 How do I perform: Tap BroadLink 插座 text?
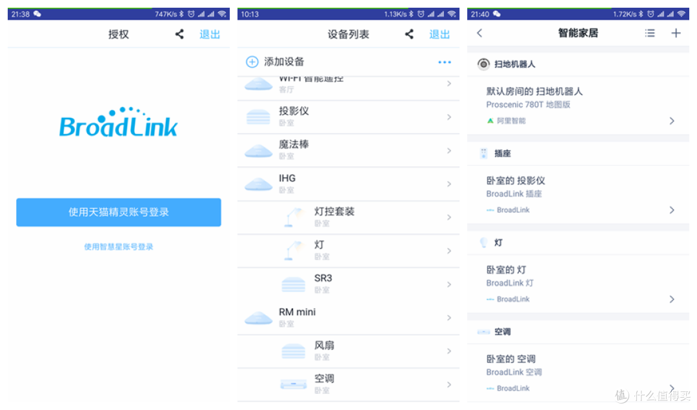coord(514,193)
